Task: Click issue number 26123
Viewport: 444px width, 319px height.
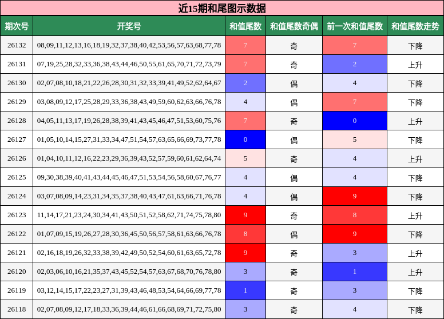Action: coord(17,215)
